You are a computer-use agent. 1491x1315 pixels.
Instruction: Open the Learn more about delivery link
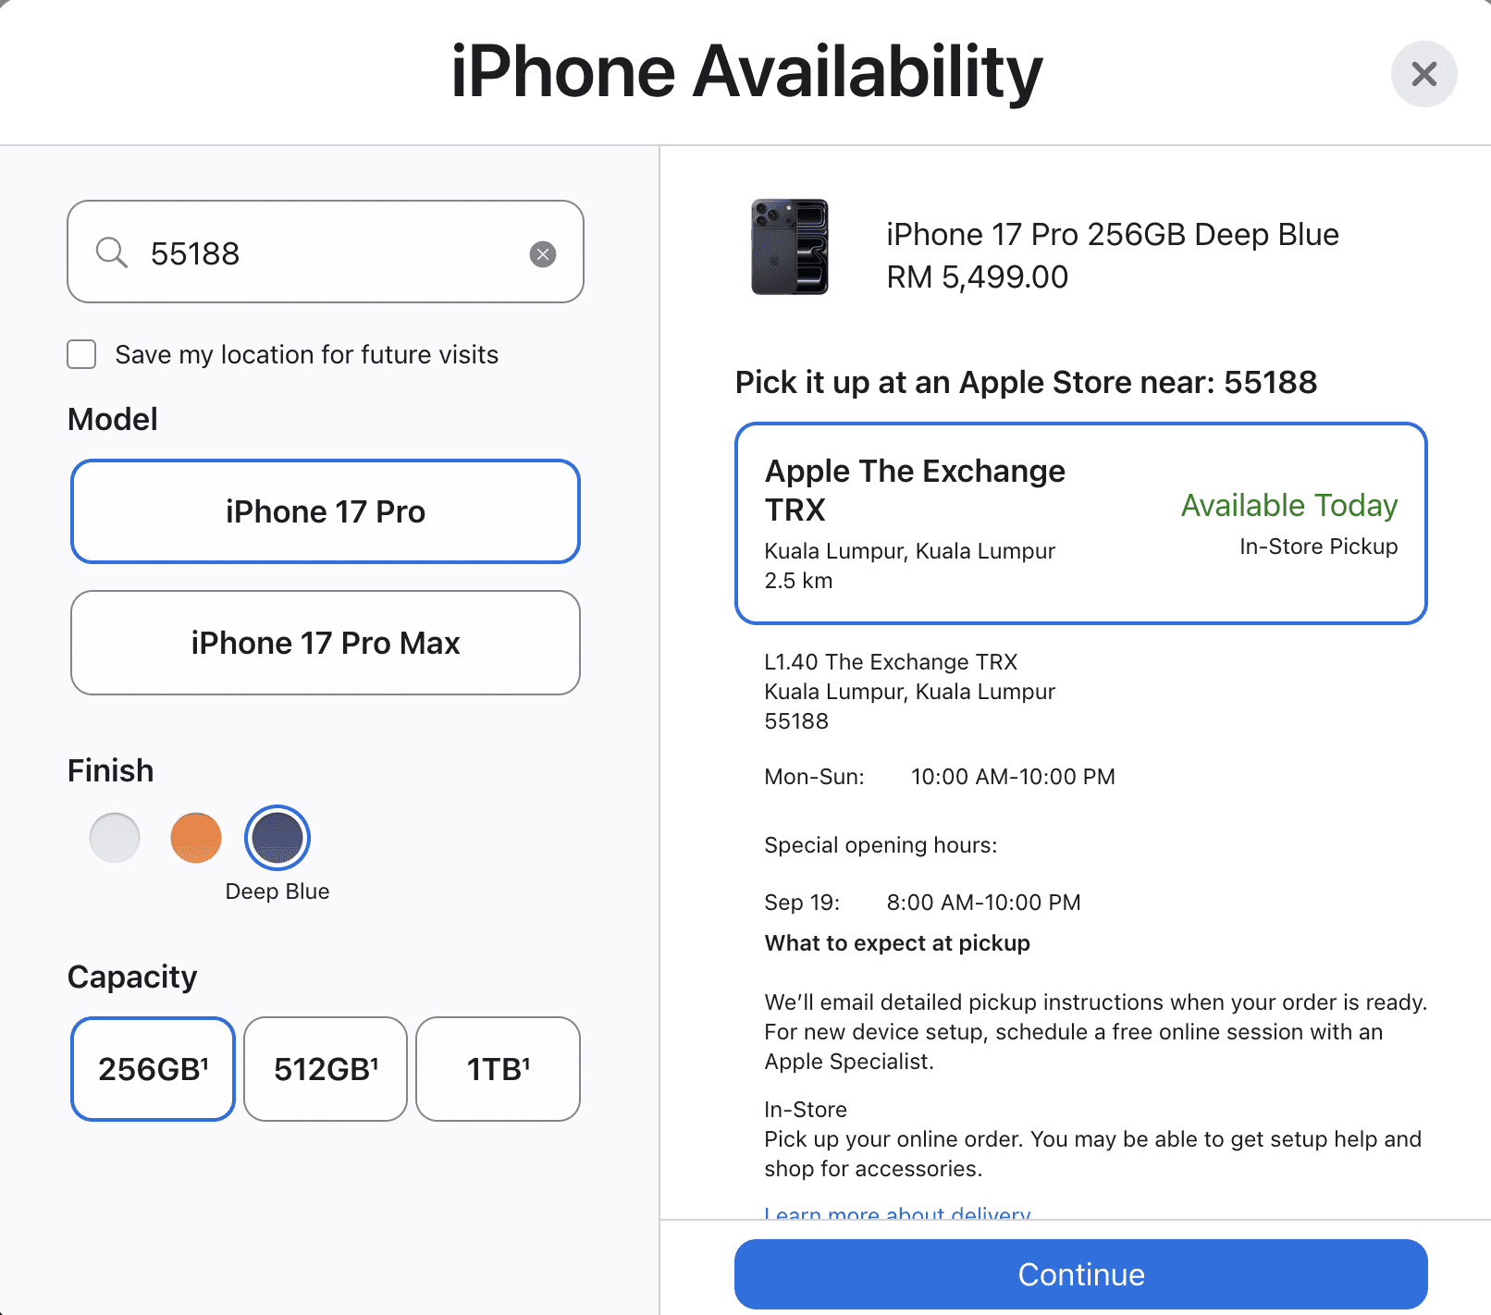click(x=896, y=1213)
